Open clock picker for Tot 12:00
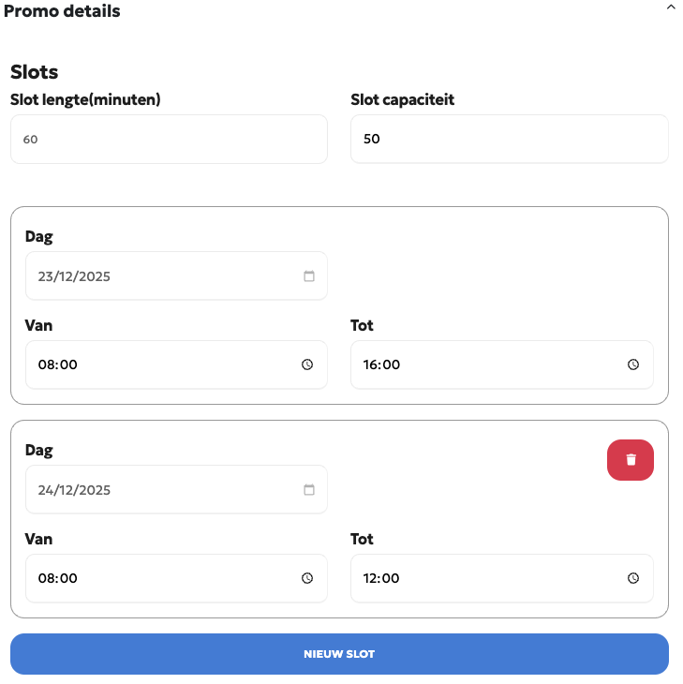The width and height of the screenshot is (683, 684). 633,578
